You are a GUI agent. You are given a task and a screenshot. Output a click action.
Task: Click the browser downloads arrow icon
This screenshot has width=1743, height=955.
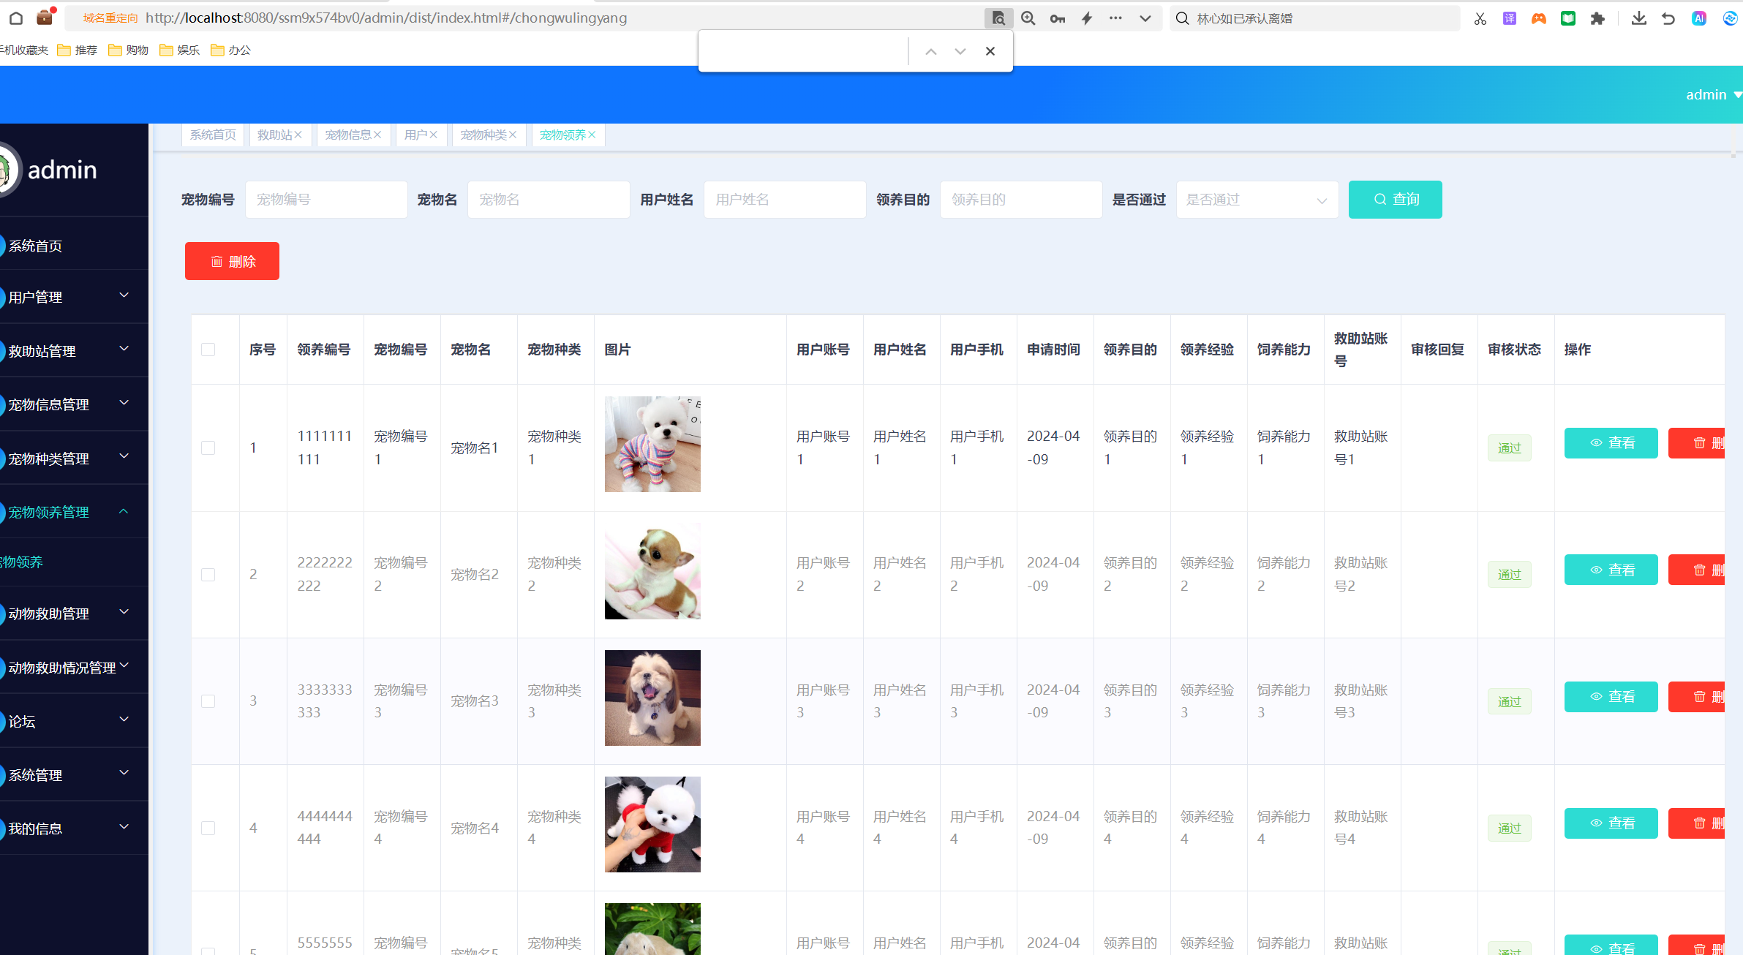[x=1638, y=18]
